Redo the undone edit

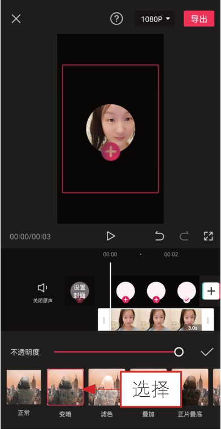(184, 236)
